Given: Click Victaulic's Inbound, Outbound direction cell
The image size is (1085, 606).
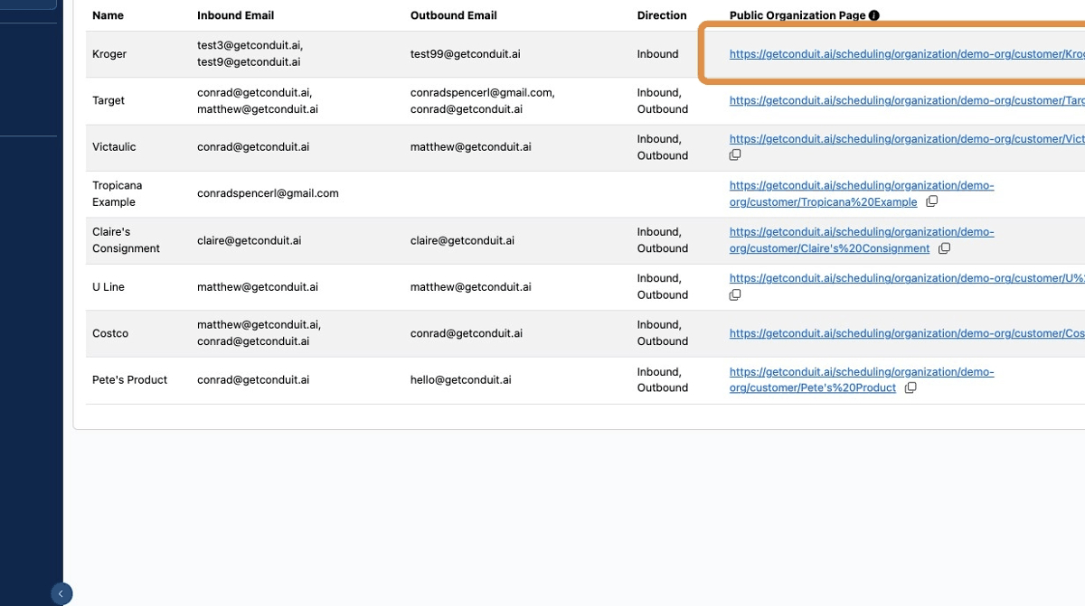Looking at the screenshot, I should 663,146.
